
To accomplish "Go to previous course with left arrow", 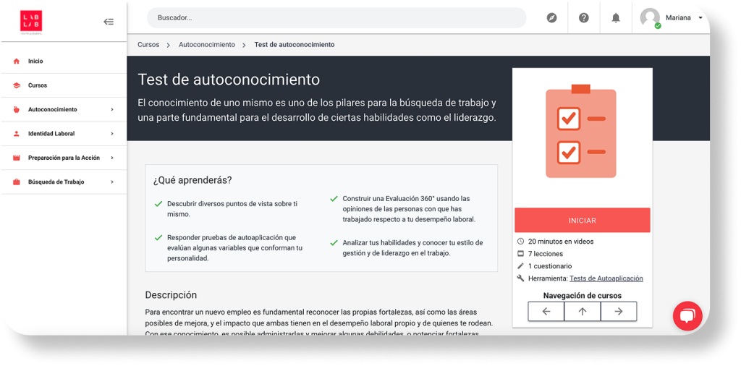I will (x=546, y=311).
